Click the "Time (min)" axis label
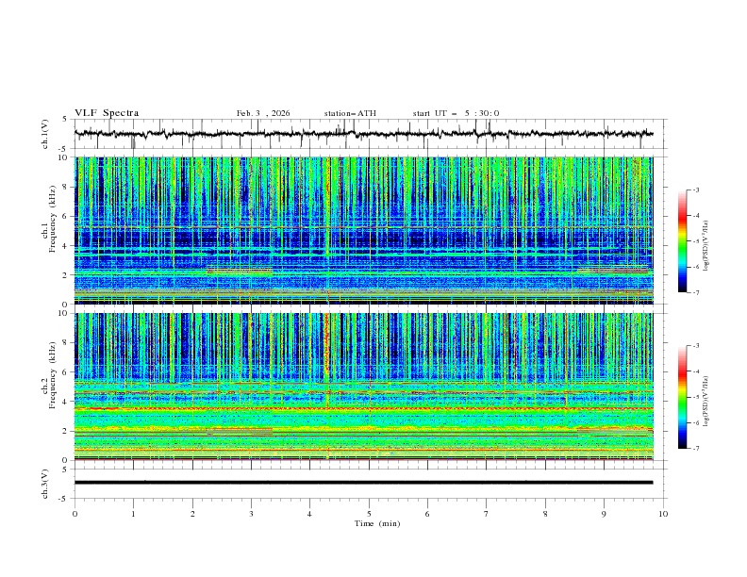 377,523
